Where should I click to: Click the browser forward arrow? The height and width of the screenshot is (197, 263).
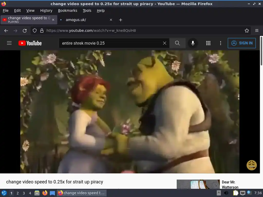15,31
